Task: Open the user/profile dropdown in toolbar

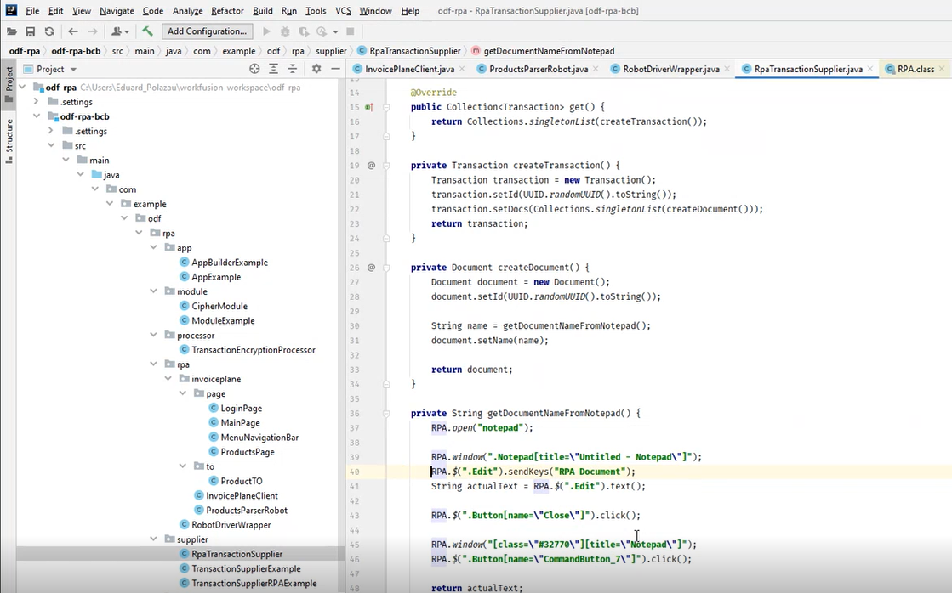Action: coord(120,31)
